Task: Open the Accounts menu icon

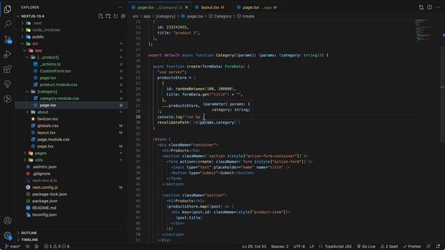Action: click(x=8, y=220)
